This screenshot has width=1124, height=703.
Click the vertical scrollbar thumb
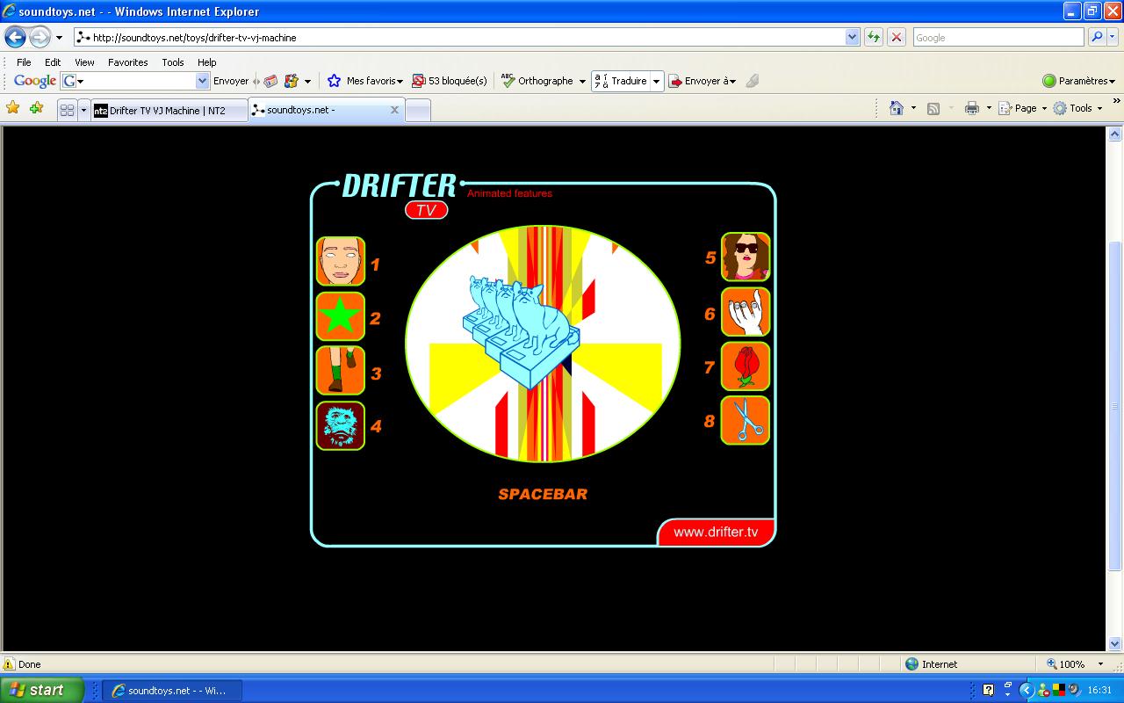(1115, 406)
